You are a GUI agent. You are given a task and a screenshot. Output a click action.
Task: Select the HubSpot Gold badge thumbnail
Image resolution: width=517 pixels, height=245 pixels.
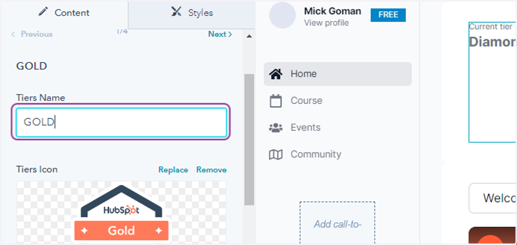tap(121, 212)
